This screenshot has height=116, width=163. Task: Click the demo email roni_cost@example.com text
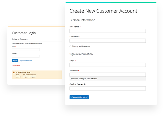tap(29, 75)
